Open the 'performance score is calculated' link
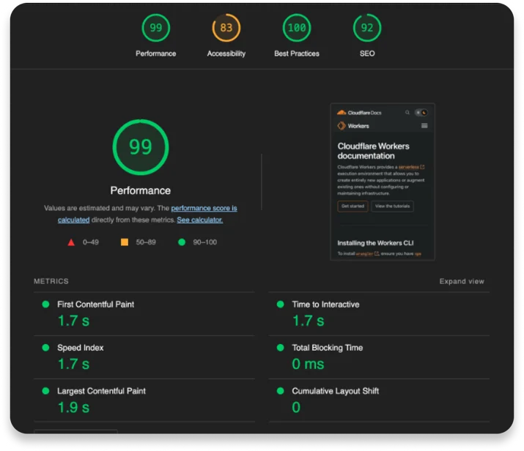524x451 pixels. (204, 209)
